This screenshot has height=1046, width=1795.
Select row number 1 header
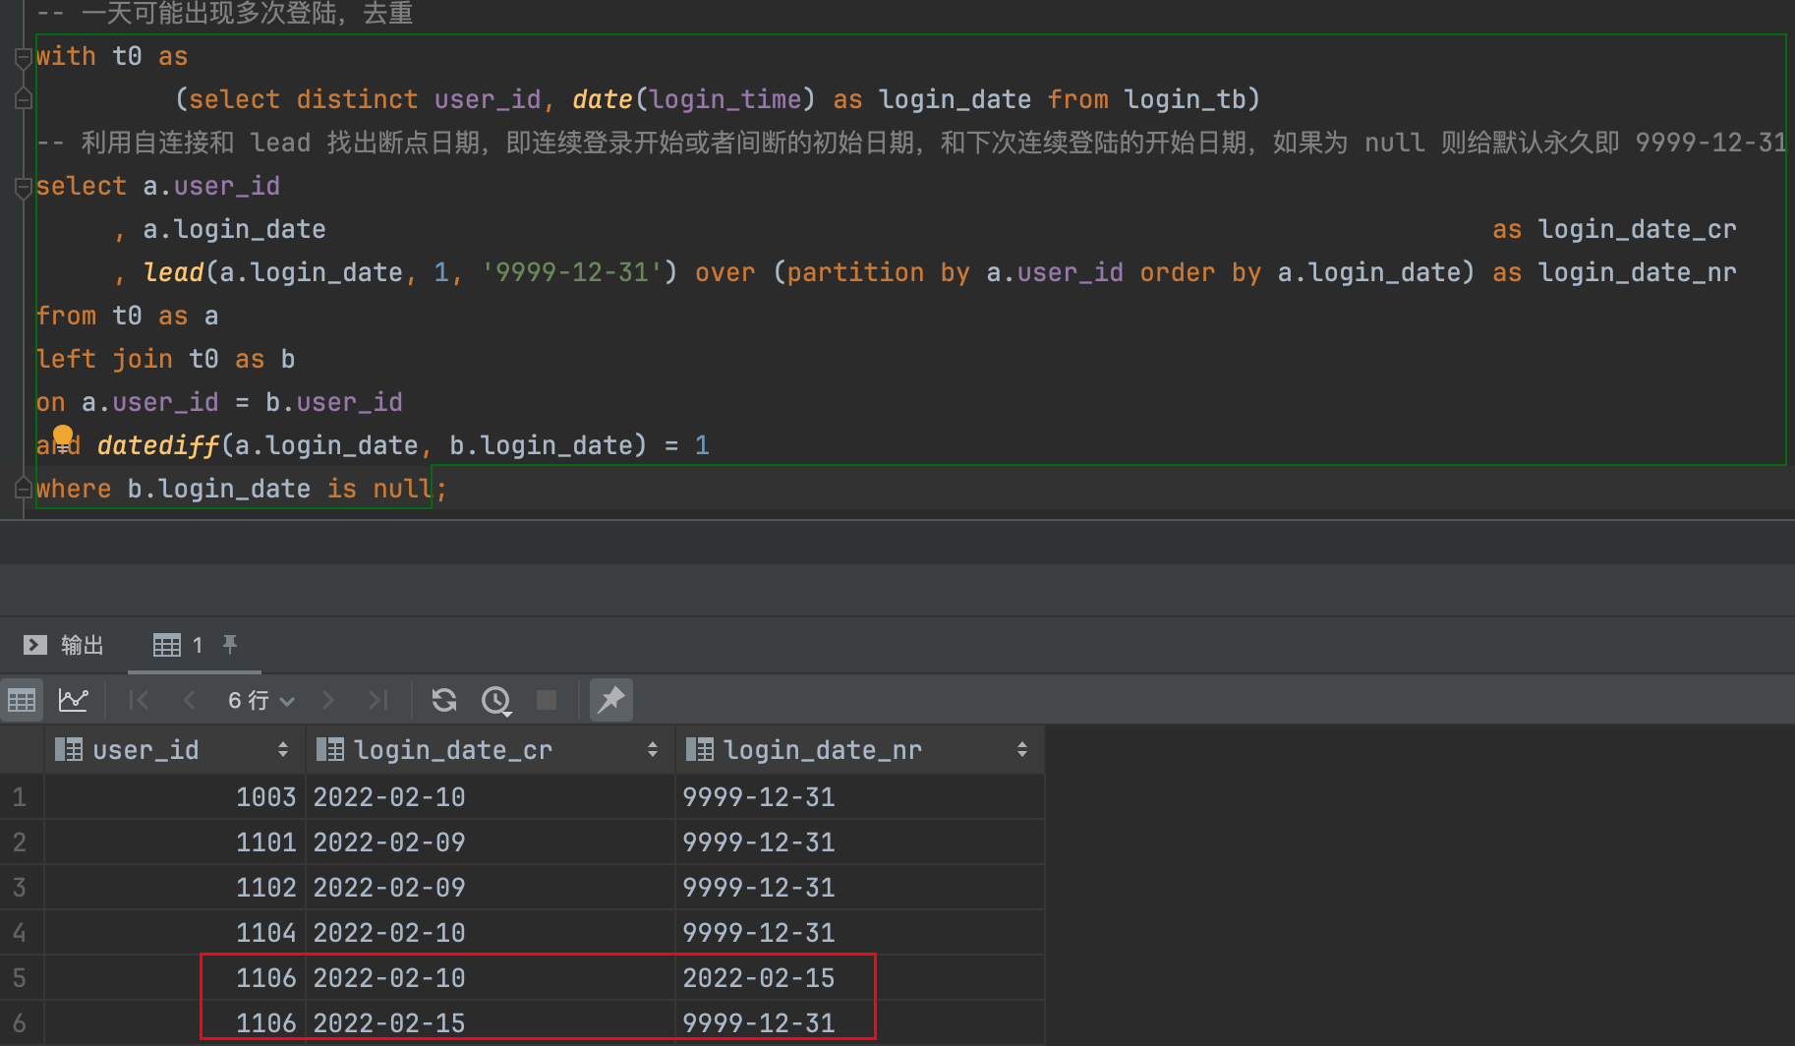(x=21, y=796)
